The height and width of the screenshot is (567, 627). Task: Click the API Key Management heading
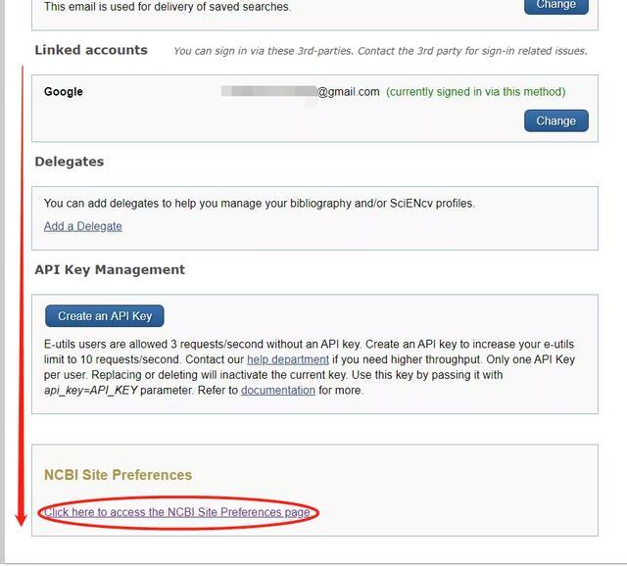(110, 269)
